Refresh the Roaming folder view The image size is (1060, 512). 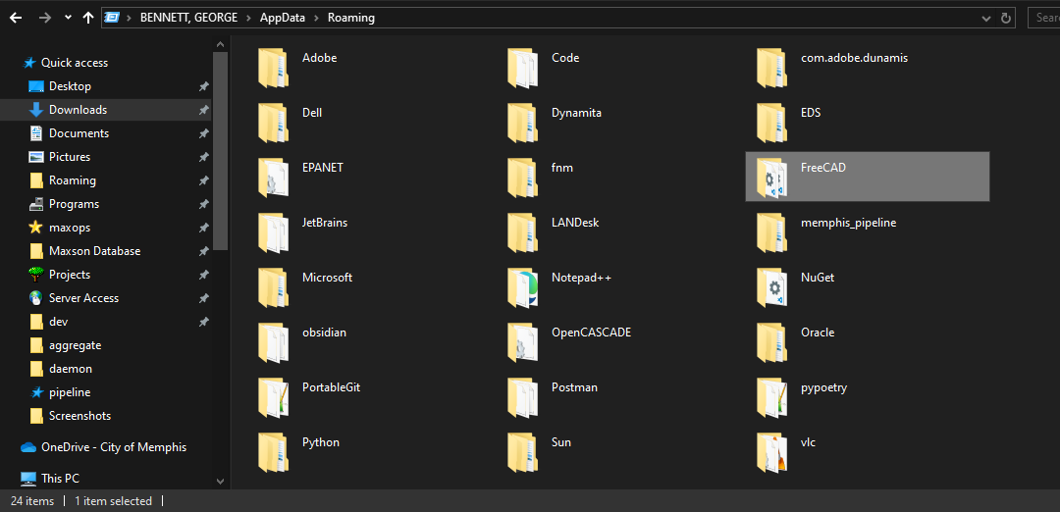[1006, 18]
